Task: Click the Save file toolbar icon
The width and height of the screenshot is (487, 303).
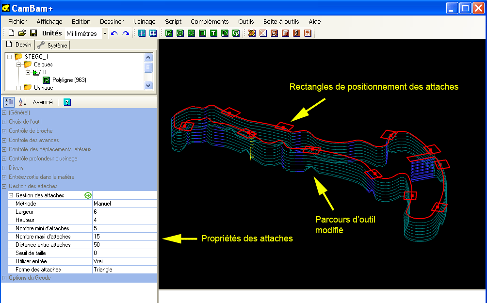Action: coord(33,33)
